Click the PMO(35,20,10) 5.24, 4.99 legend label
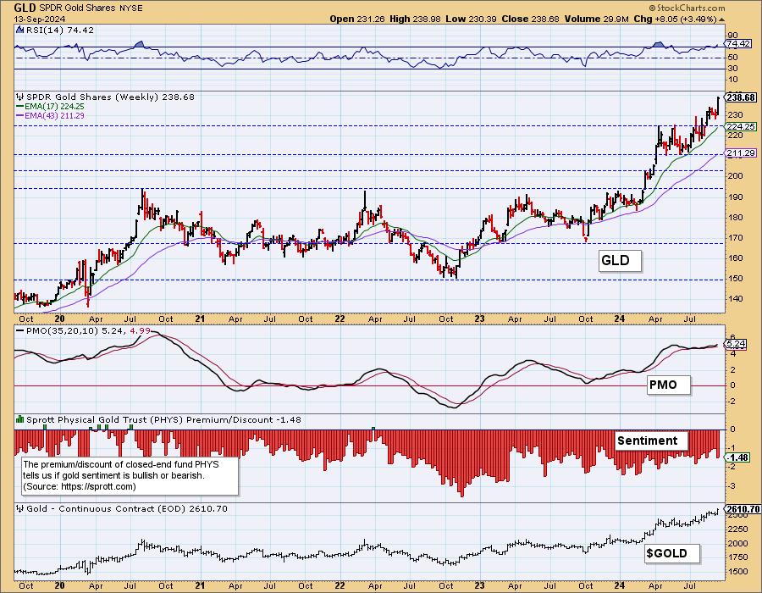 click(x=88, y=330)
